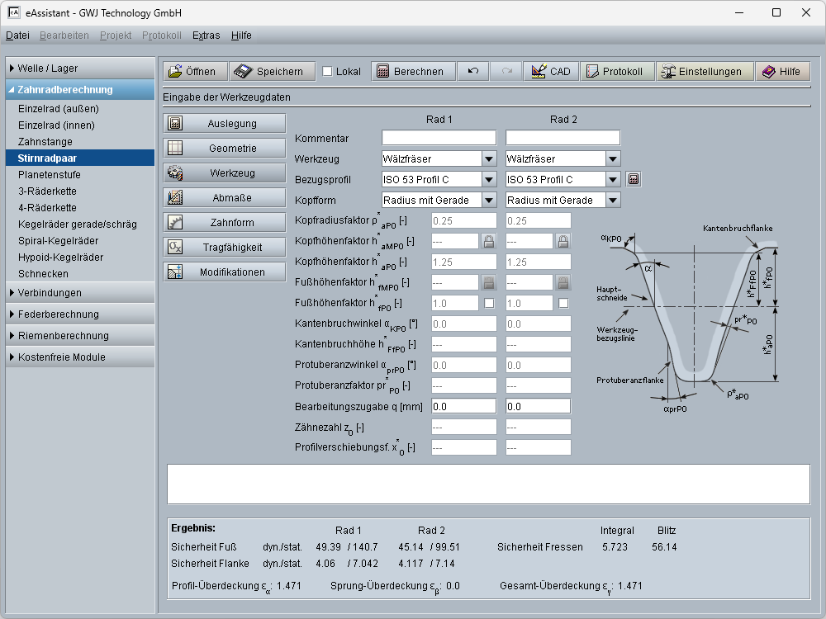Open Einstellungen settings in toolbar
The image size is (826, 619).
click(704, 72)
